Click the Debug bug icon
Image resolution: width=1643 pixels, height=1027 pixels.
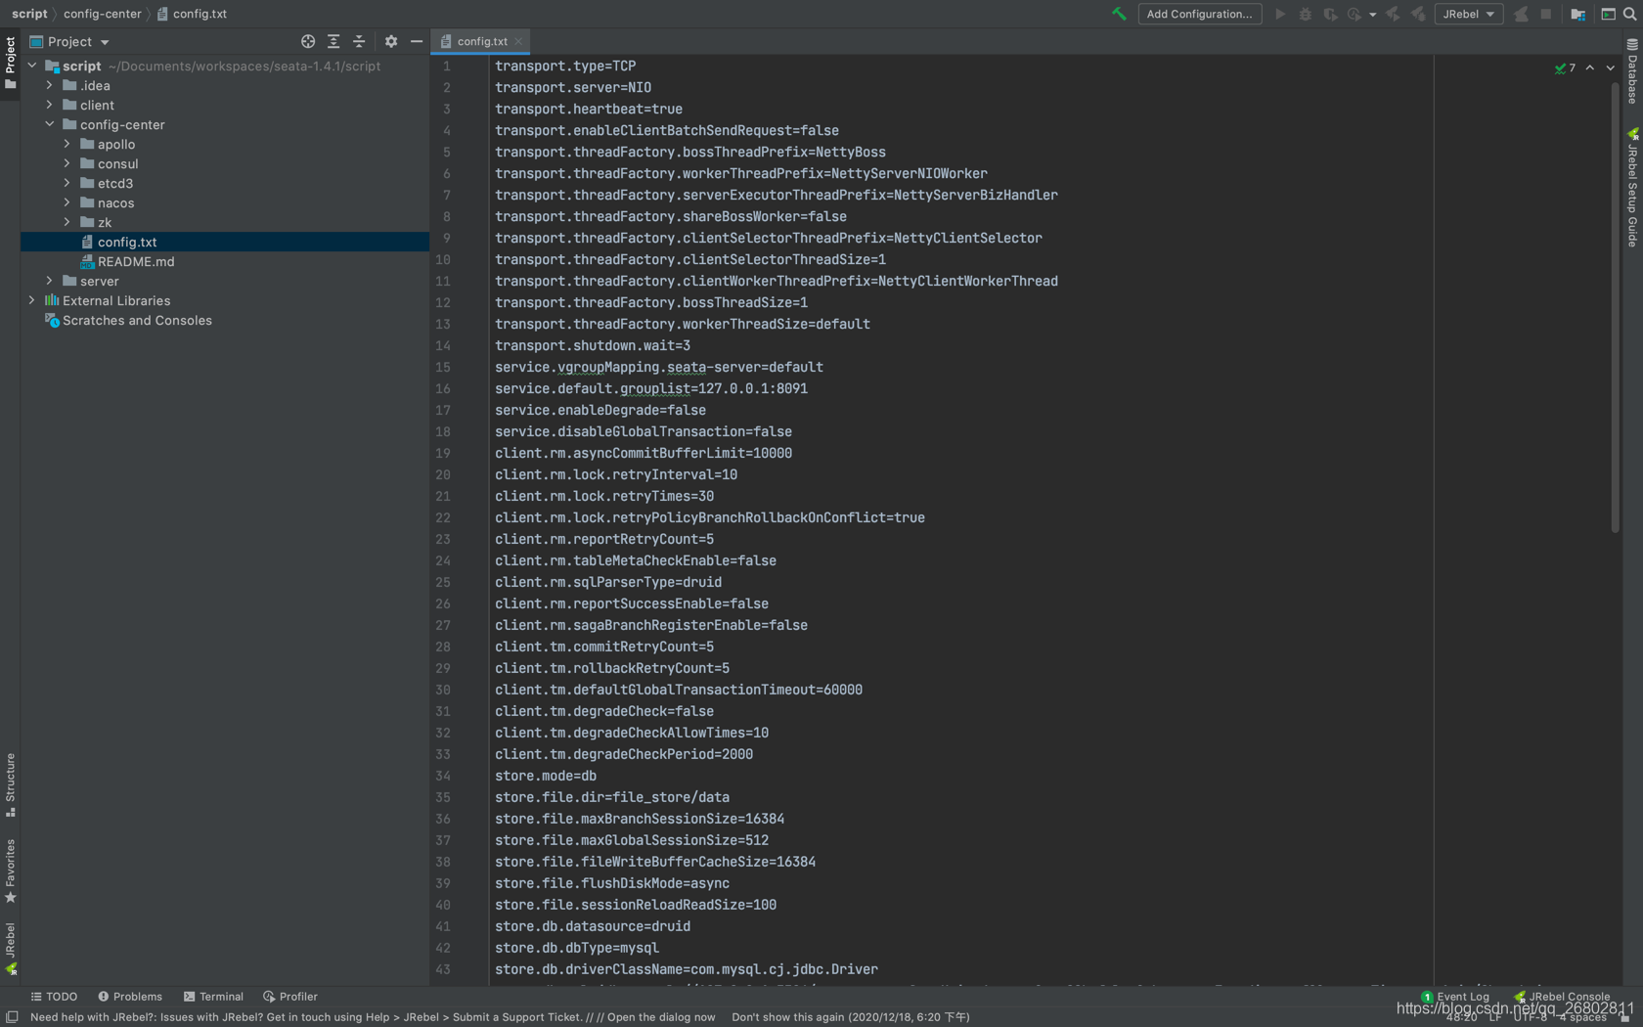pos(1305,14)
